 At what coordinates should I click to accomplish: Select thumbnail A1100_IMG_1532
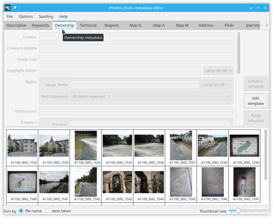pos(22,147)
